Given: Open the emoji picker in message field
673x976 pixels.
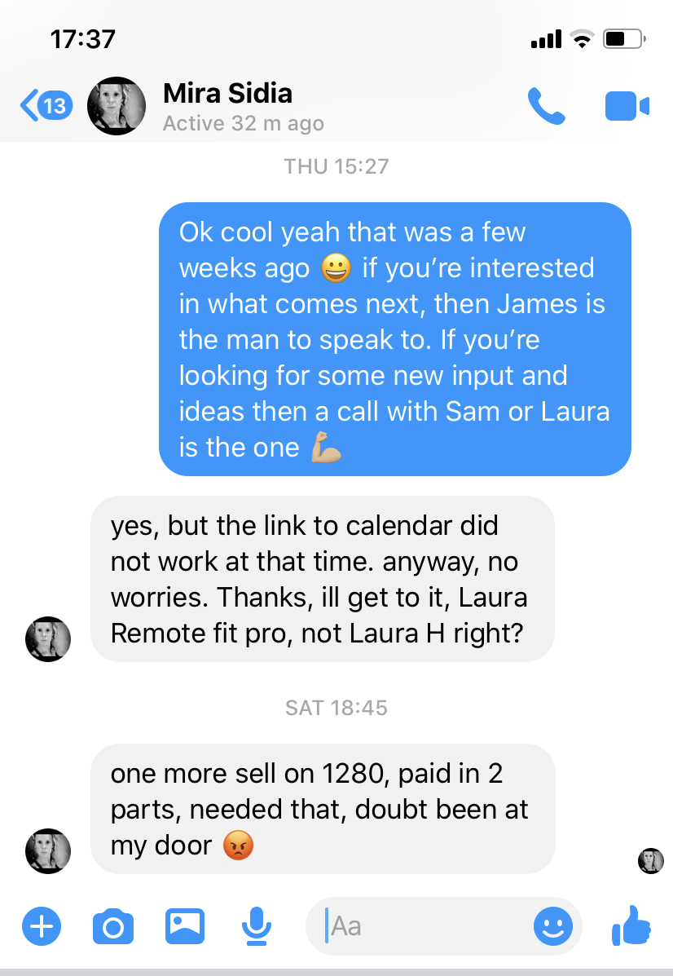Looking at the screenshot, I should (x=553, y=925).
